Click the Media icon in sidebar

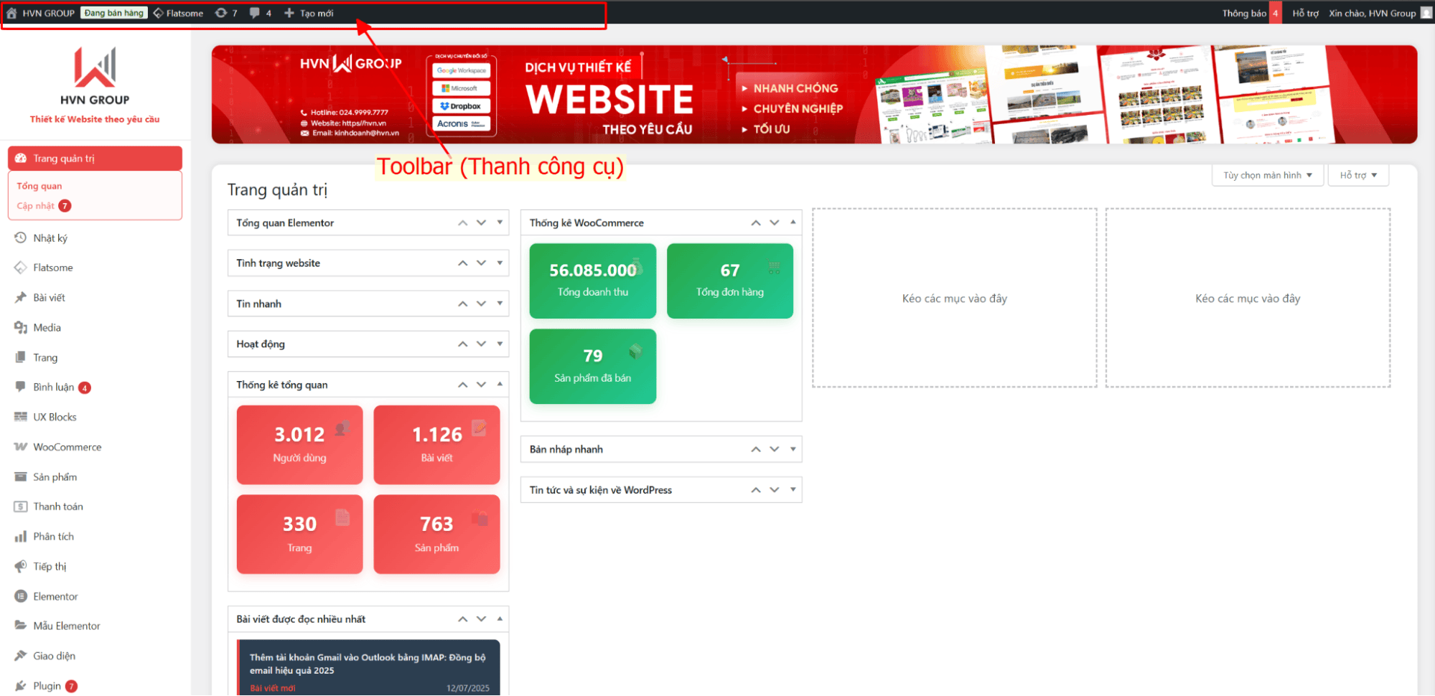20,328
